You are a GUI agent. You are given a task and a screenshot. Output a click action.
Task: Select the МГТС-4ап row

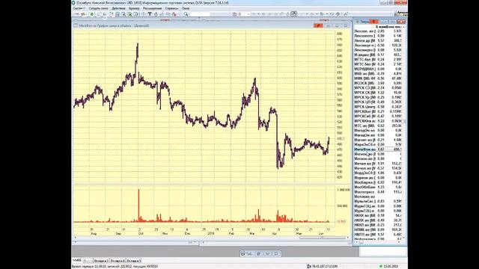pyautogui.click(x=379, y=60)
